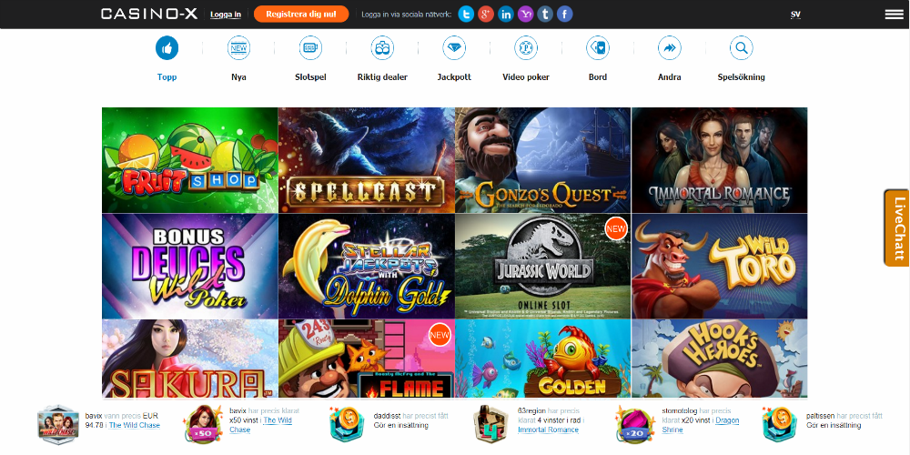Log in via Facebook icon

pos(565,14)
